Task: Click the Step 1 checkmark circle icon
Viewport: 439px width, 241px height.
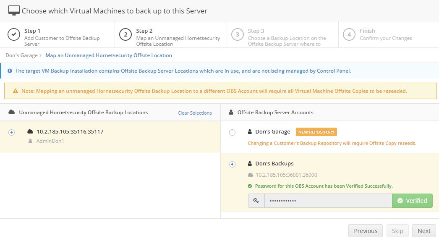Action: tap(14, 34)
